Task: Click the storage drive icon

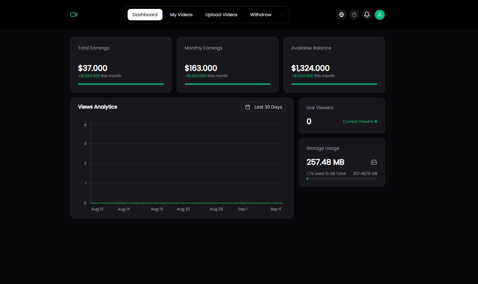Action: point(374,162)
